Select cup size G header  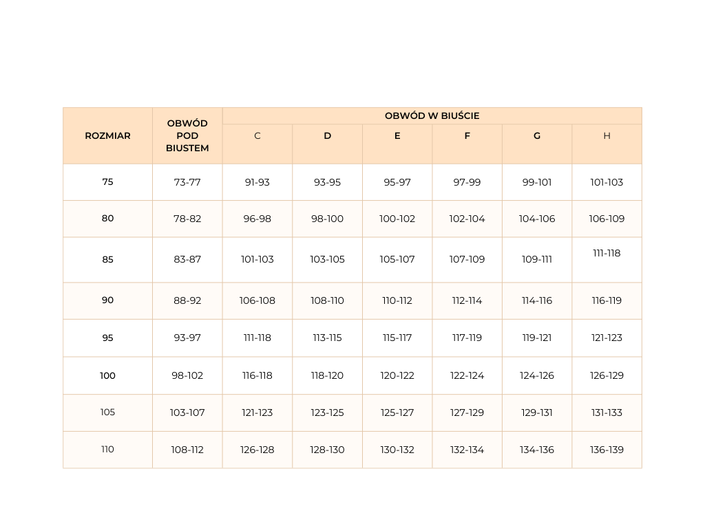pos(537,135)
